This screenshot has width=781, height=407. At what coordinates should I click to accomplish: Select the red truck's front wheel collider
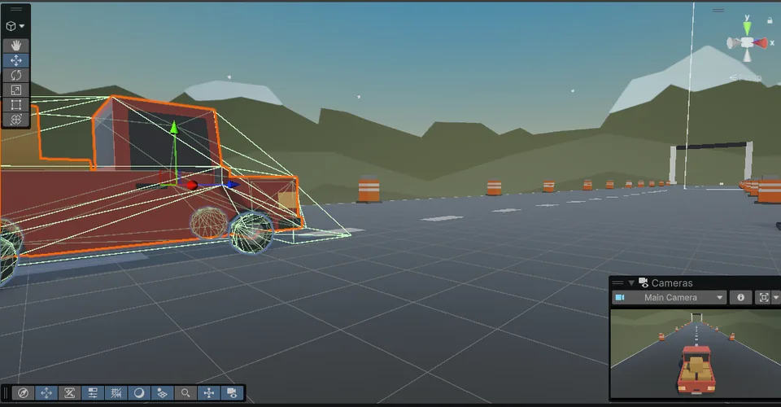click(x=252, y=232)
